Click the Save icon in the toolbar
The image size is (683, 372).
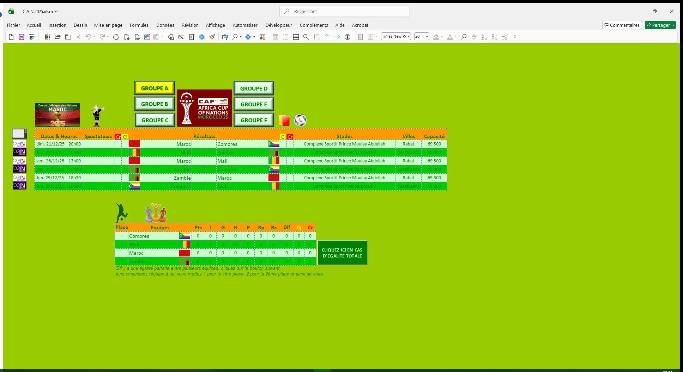tap(22, 37)
